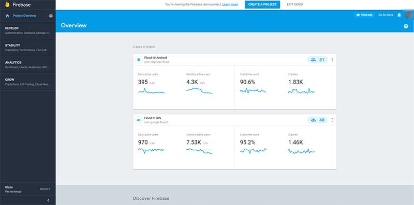Image resolution: width=414 pixels, height=205 pixels.
Task: Click Android daily active users 395 value
Action: [x=143, y=82]
